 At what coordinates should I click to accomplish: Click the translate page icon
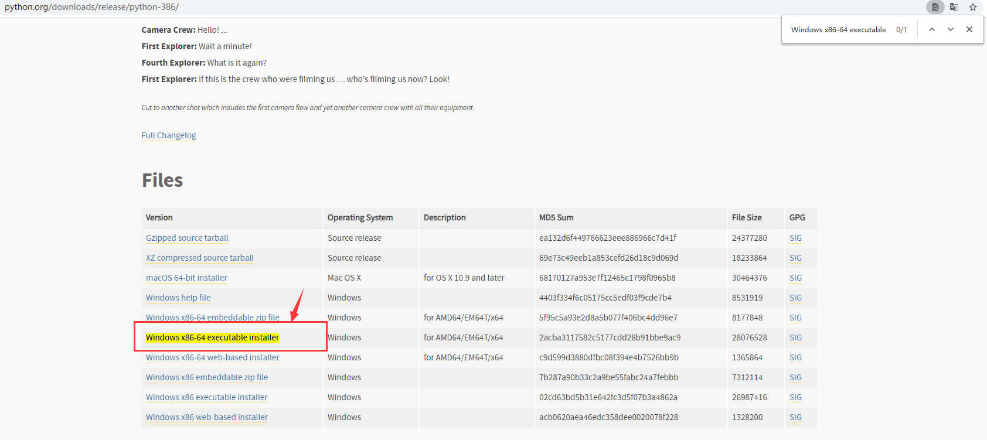click(954, 7)
